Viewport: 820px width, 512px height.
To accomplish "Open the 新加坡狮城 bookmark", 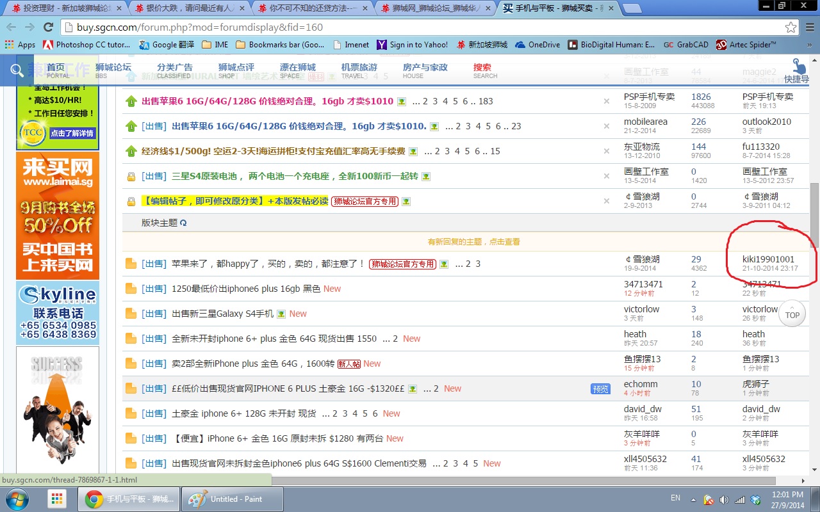I will (482, 45).
